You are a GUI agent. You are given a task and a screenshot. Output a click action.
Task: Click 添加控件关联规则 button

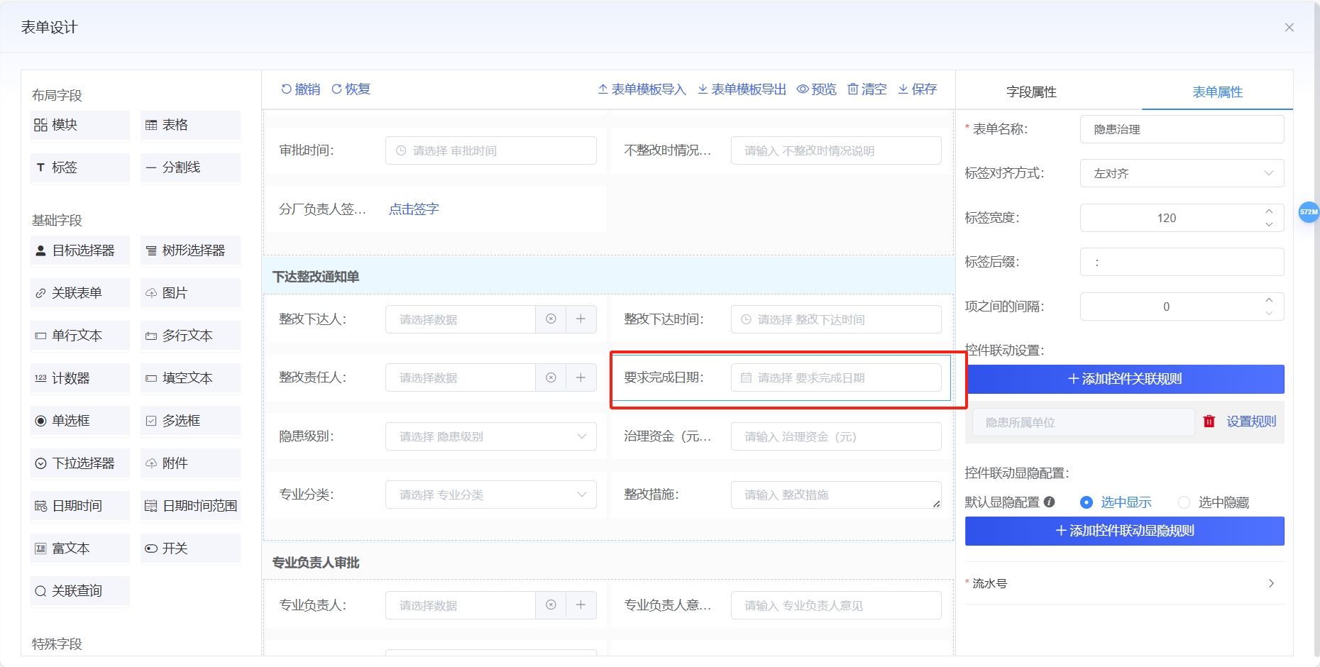tap(1125, 379)
